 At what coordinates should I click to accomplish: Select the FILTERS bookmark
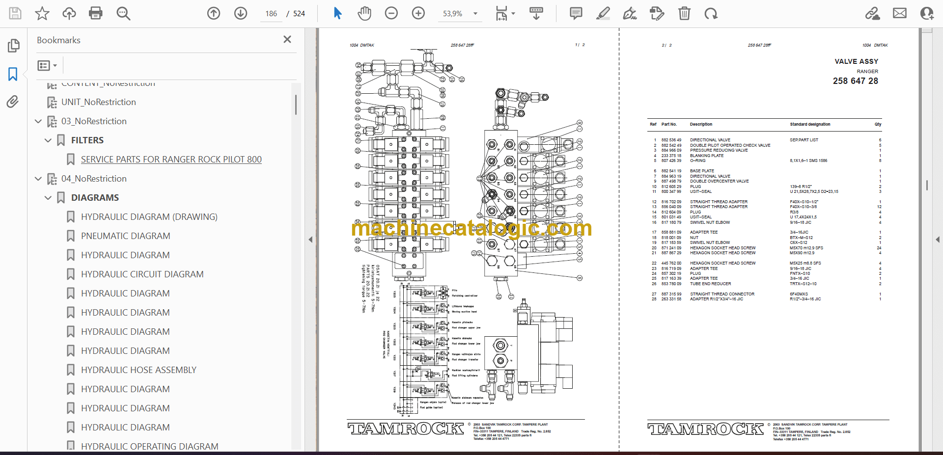click(87, 140)
